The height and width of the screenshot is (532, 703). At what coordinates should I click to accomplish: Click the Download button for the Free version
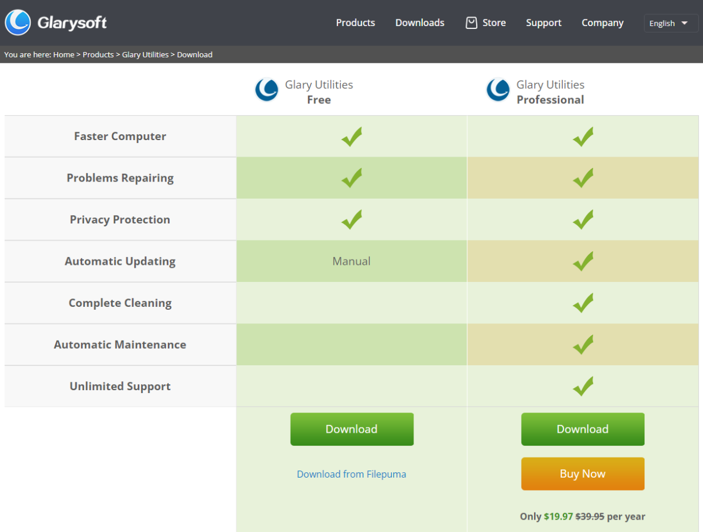[x=351, y=429]
